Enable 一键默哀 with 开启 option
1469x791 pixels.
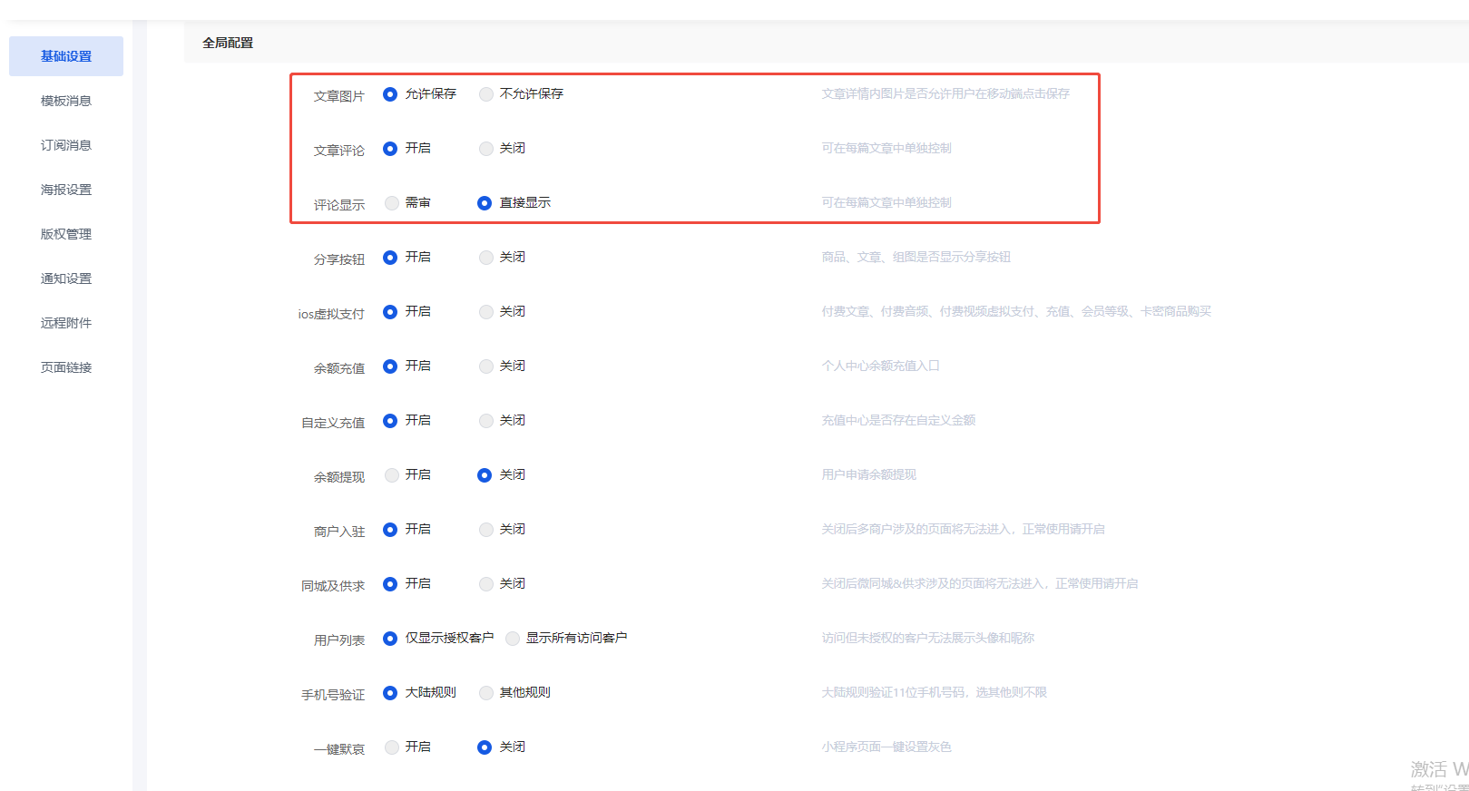(x=392, y=747)
